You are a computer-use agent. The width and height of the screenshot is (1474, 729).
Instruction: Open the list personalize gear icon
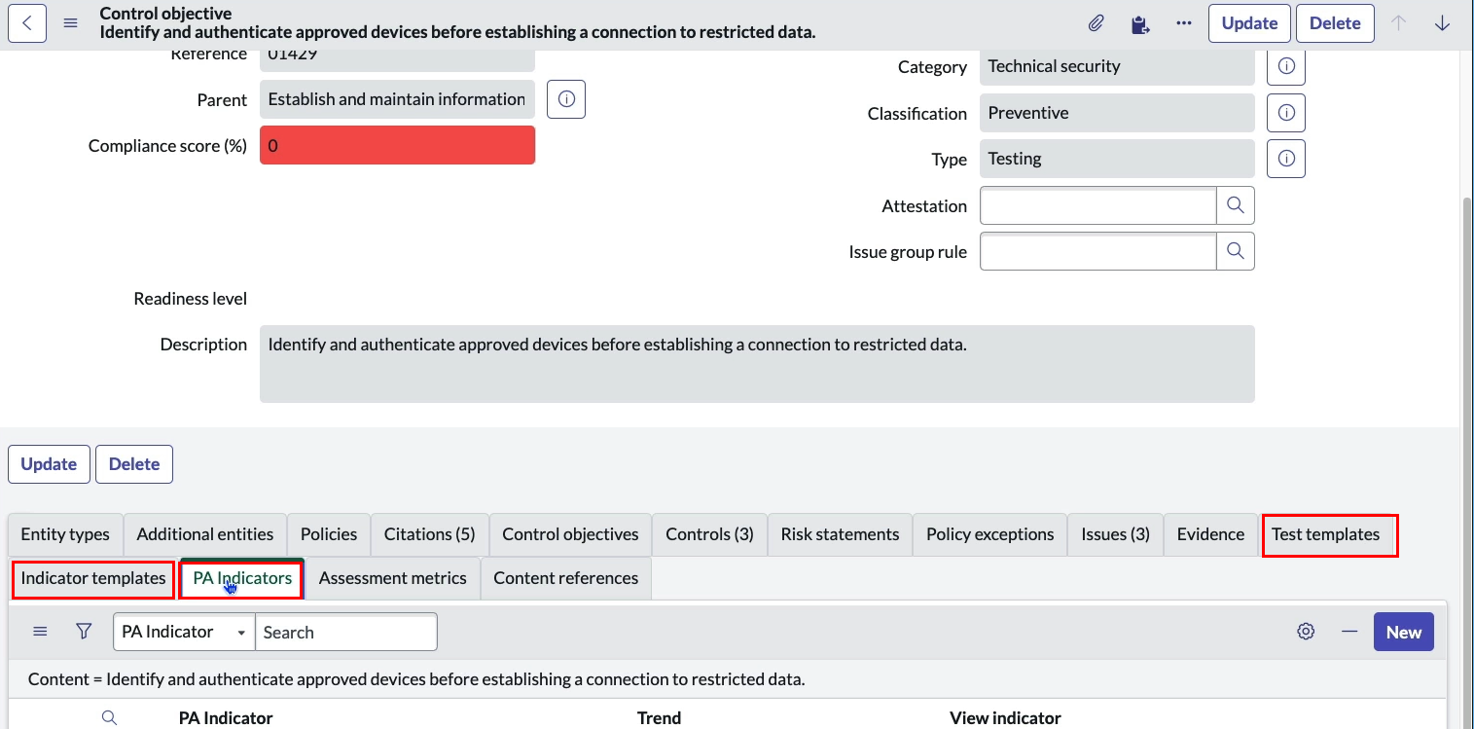click(1306, 632)
